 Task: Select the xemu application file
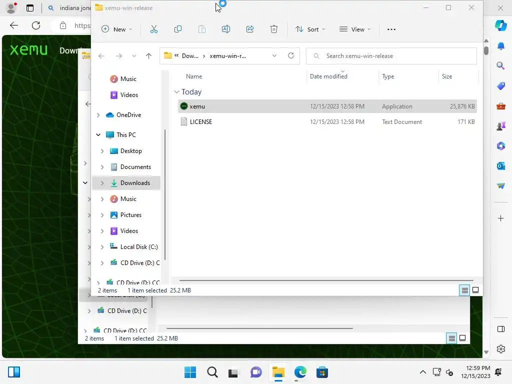[x=327, y=106]
